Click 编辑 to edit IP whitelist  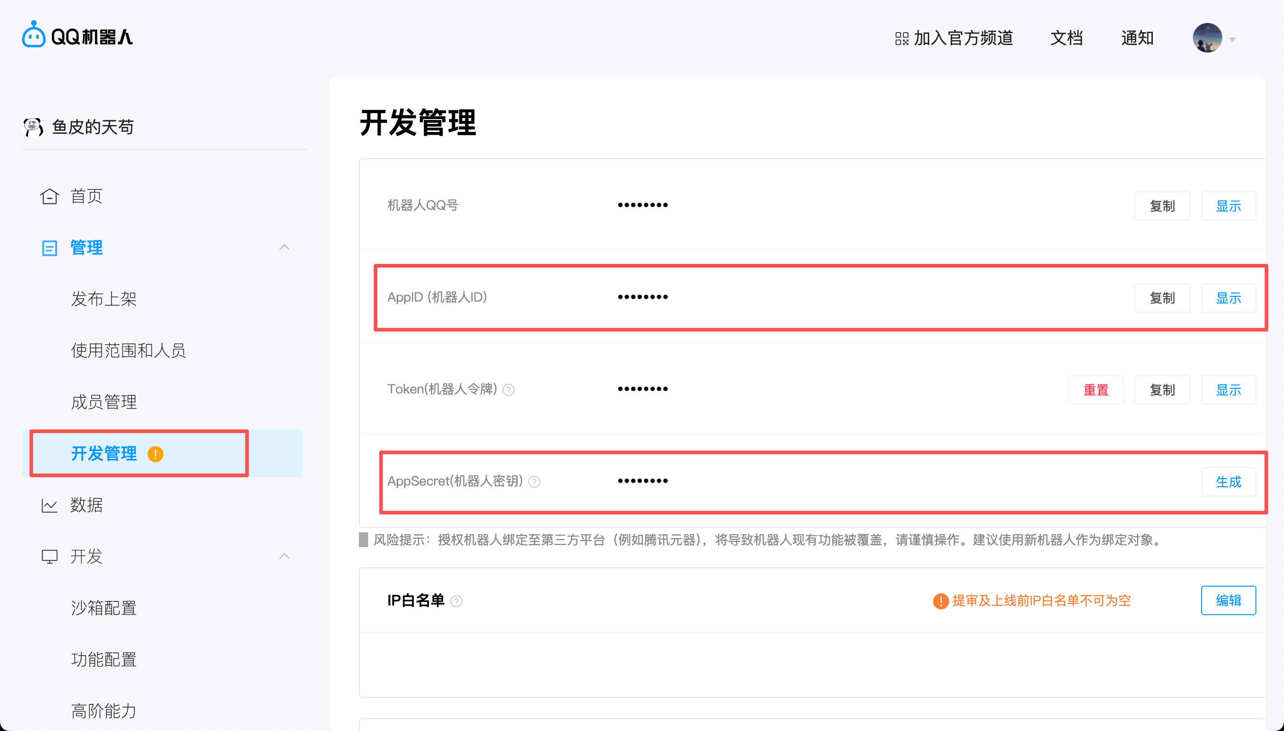pyautogui.click(x=1228, y=600)
